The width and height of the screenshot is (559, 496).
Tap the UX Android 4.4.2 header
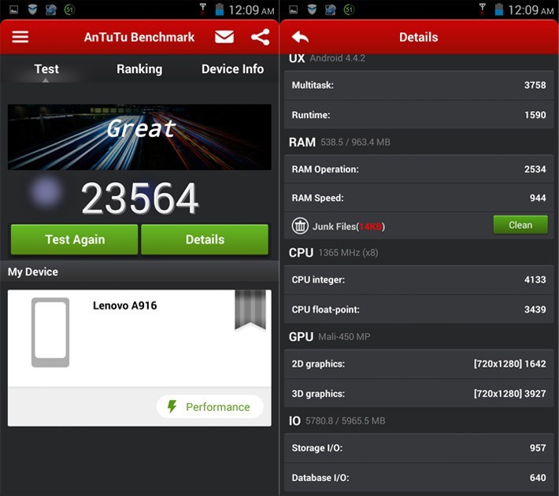pyautogui.click(x=327, y=58)
